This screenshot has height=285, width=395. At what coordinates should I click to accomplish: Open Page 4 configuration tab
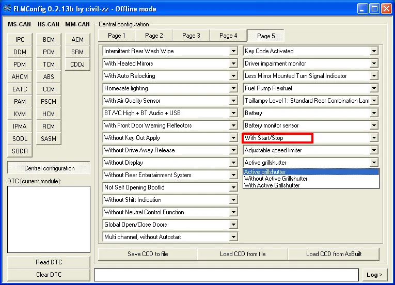click(228, 36)
